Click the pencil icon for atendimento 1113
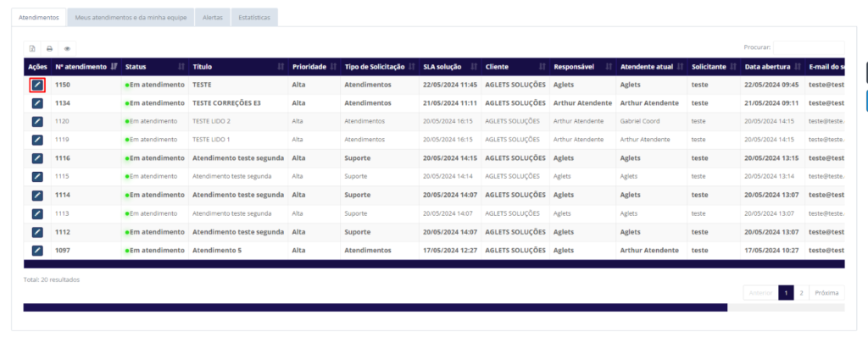Viewport: 868px width, 337px height. click(37, 213)
